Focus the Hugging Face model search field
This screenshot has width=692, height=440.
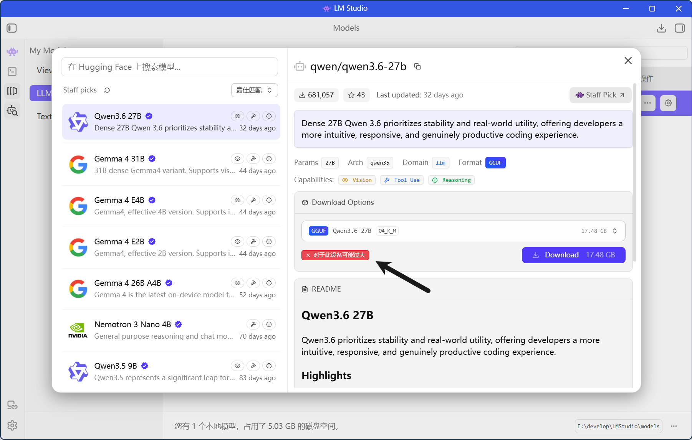169,67
